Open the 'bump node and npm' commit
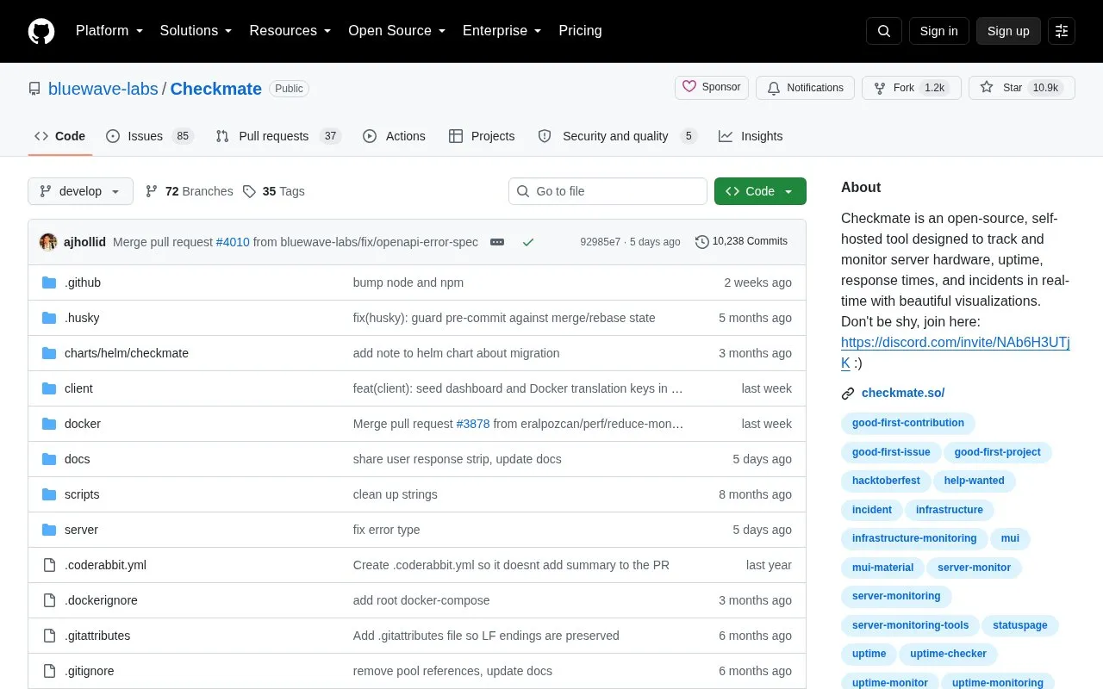The width and height of the screenshot is (1103, 689). pos(408,282)
